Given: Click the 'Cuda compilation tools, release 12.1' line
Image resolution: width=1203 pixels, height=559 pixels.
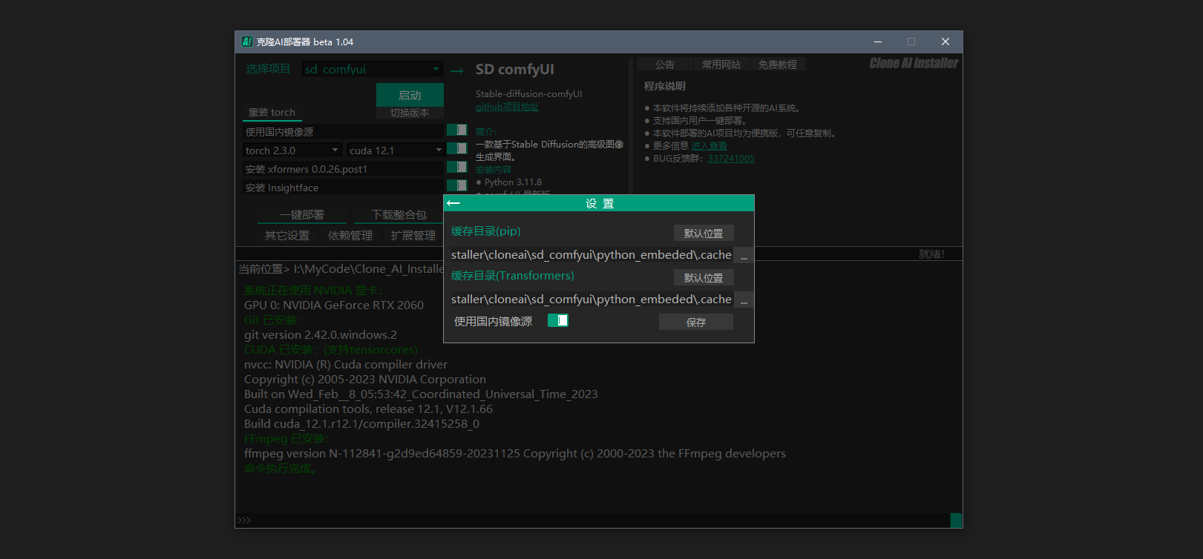Looking at the screenshot, I should (368, 409).
